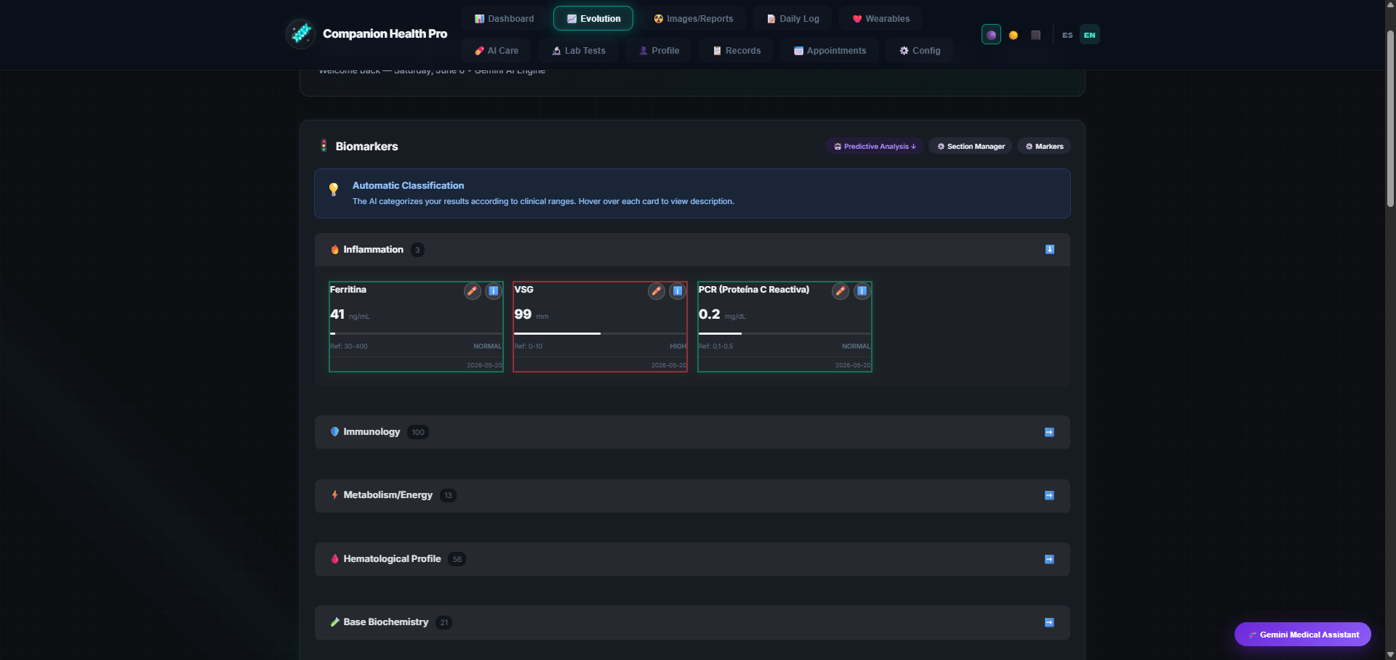
Task: Switch to the Wearables tab
Action: pyautogui.click(x=880, y=19)
